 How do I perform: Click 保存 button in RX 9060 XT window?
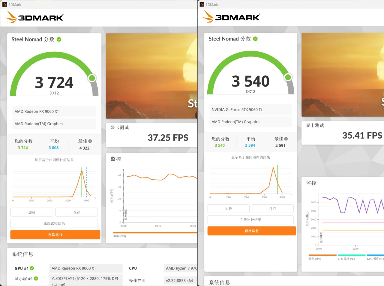click(x=76, y=212)
